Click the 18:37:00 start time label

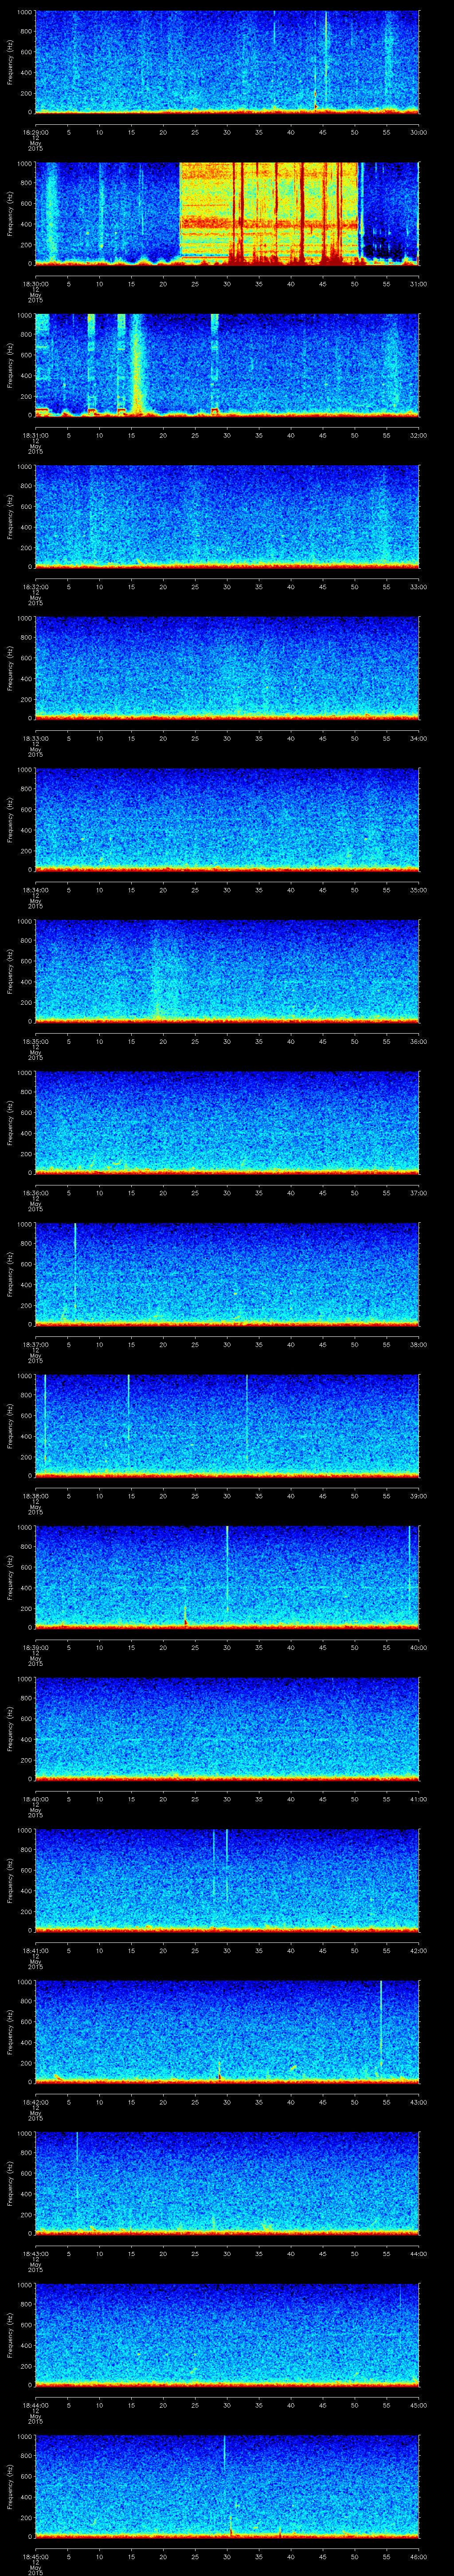tap(35, 1344)
